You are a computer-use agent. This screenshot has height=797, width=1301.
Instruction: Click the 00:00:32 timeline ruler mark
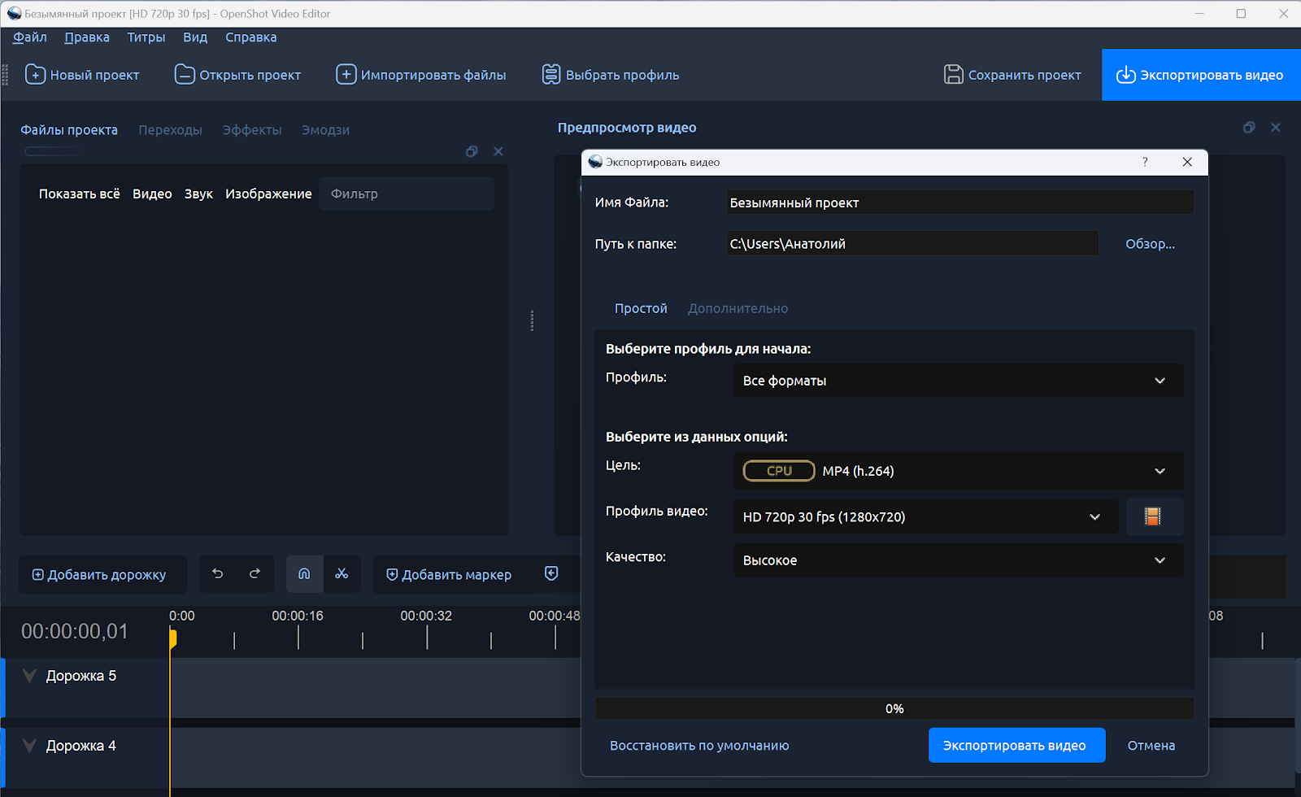pos(426,616)
